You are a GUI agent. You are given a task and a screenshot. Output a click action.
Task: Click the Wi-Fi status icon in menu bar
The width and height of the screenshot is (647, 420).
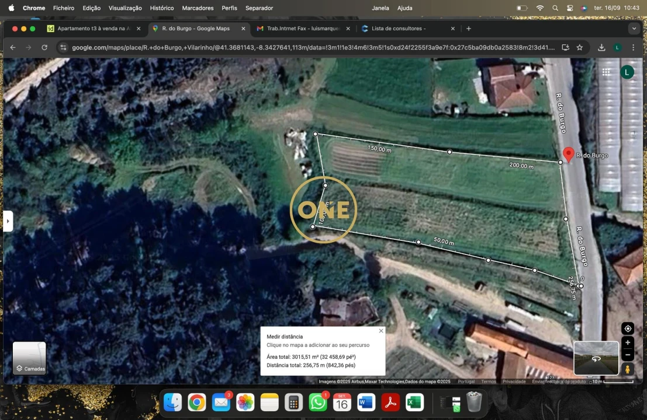point(539,8)
